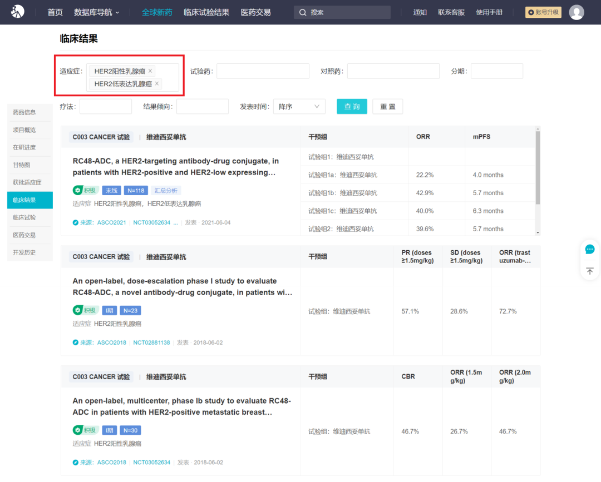
Task: Click the scroll-down arrow of first result table
Action: tap(538, 232)
